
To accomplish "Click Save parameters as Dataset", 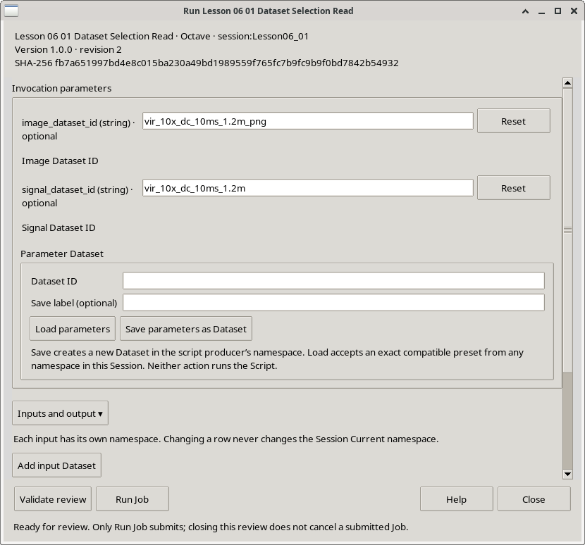I will 186,329.
